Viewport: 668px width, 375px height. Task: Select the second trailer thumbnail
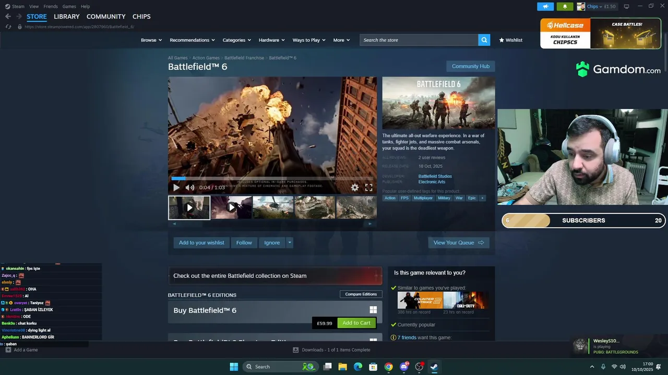pos(231,207)
